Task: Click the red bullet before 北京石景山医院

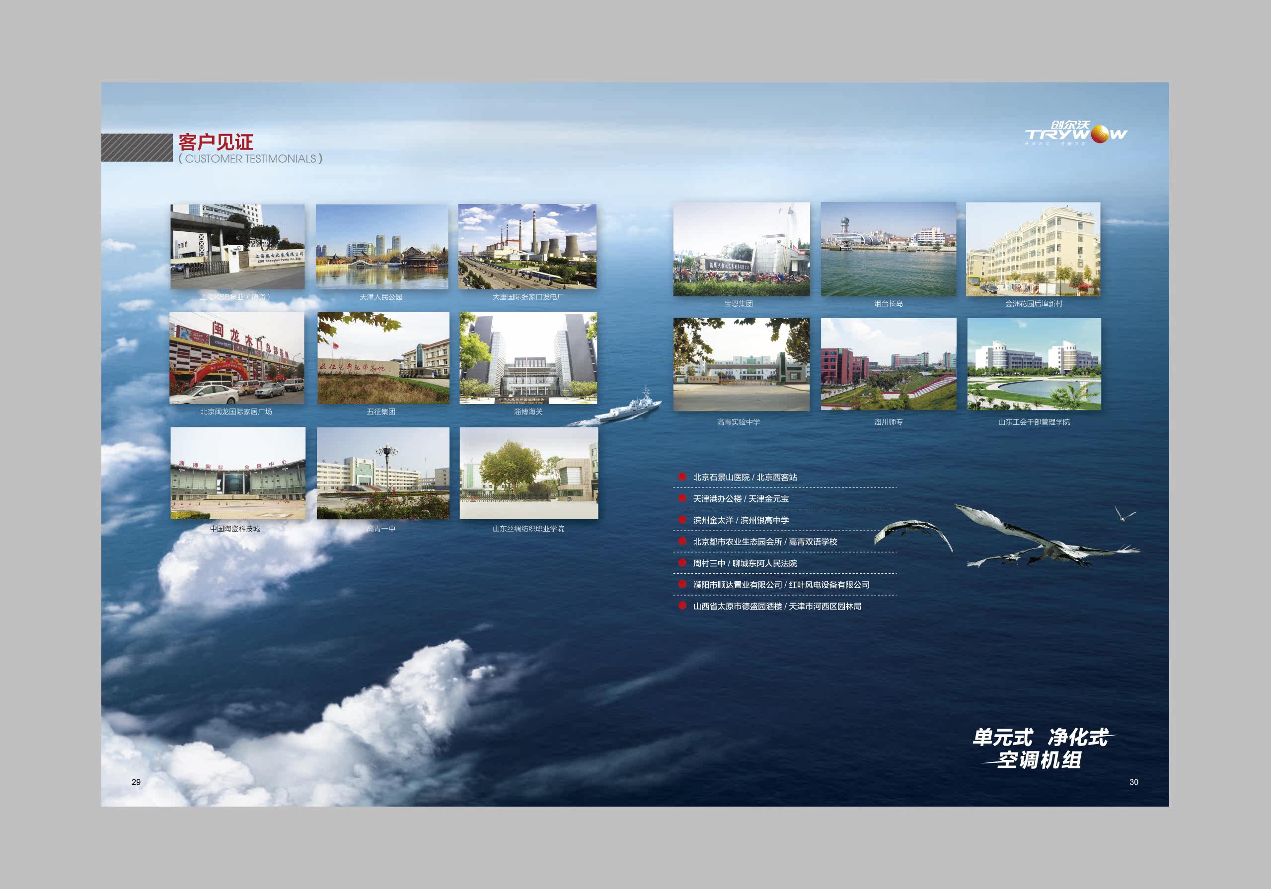Action: [x=682, y=477]
